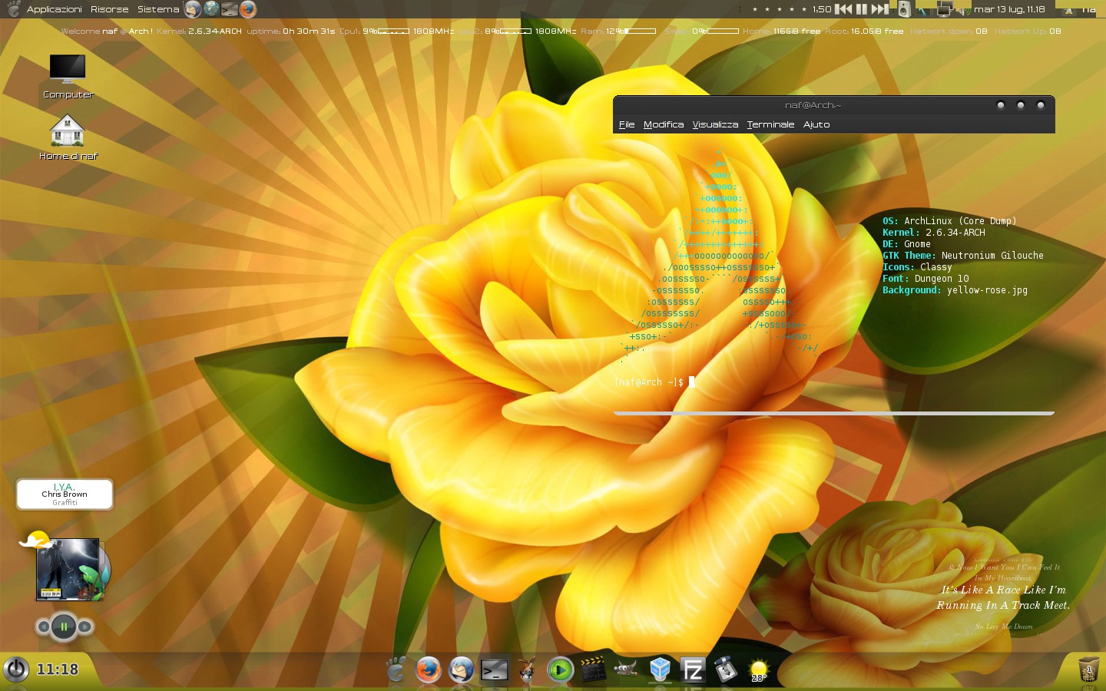Open the Modifica menu in terminal
The width and height of the screenshot is (1106, 691).
click(x=664, y=124)
